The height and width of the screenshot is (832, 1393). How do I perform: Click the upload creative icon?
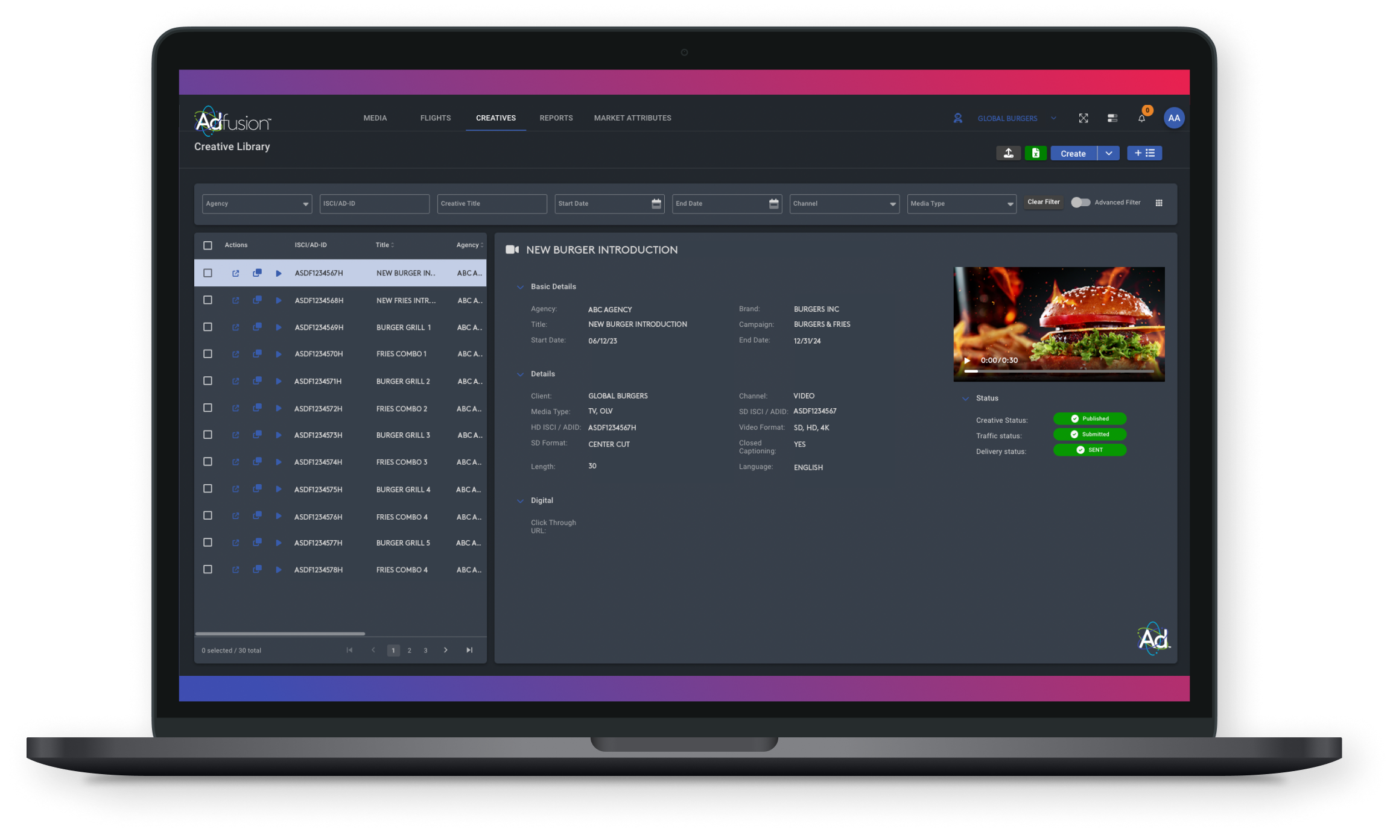(1009, 153)
